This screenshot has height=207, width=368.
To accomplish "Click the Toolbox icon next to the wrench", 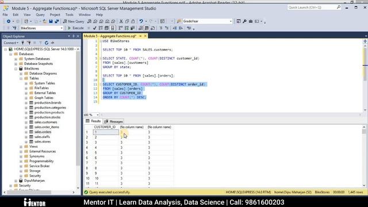I will tap(251, 21).
